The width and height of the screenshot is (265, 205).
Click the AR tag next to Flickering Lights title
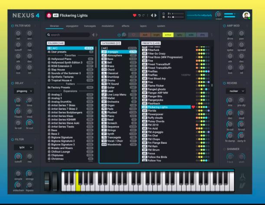56,15
